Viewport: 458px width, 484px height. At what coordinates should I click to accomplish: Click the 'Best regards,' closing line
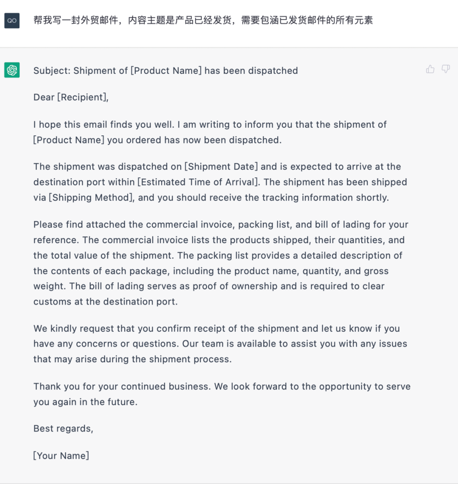pyautogui.click(x=63, y=429)
